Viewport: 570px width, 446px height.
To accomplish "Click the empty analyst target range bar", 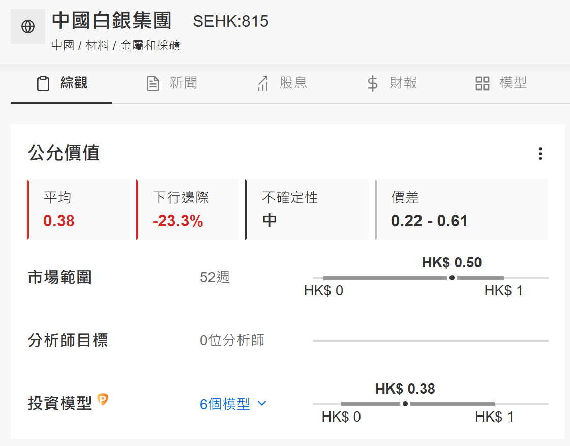I will pyautogui.click(x=430, y=341).
